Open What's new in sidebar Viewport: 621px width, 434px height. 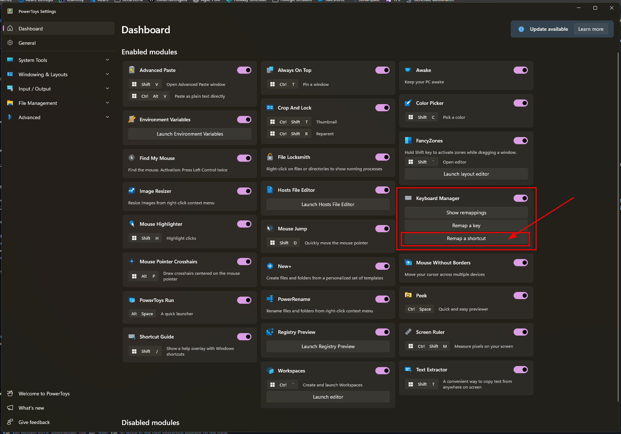pyautogui.click(x=59, y=408)
